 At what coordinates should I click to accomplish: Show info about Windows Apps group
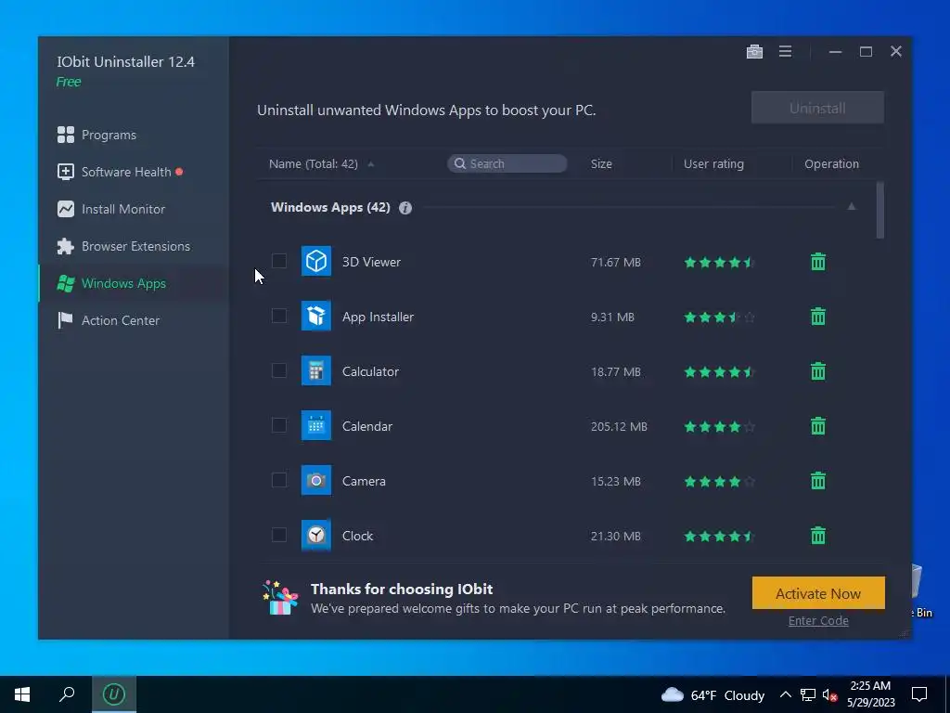(x=405, y=208)
